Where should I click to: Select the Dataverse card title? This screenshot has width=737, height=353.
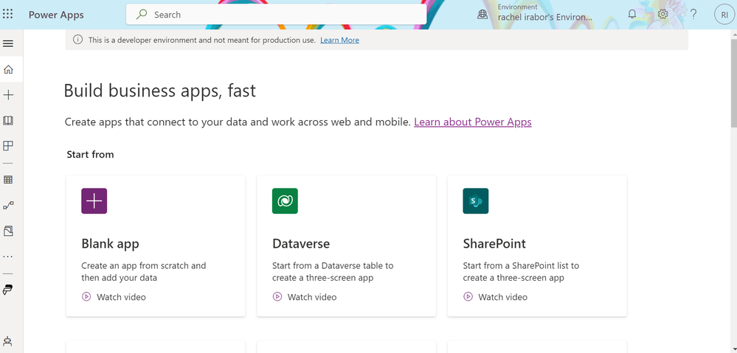pos(301,244)
